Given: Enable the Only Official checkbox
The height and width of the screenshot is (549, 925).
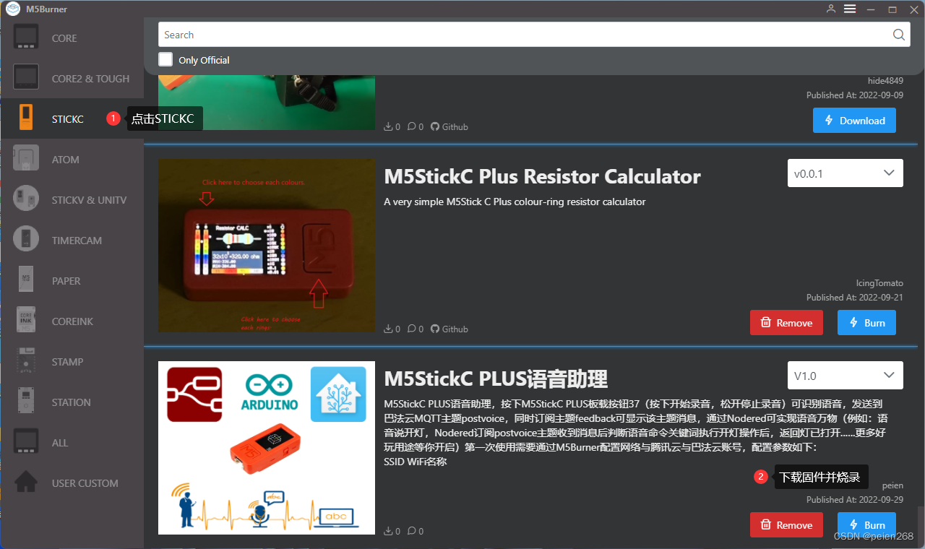Looking at the screenshot, I should pyautogui.click(x=165, y=59).
